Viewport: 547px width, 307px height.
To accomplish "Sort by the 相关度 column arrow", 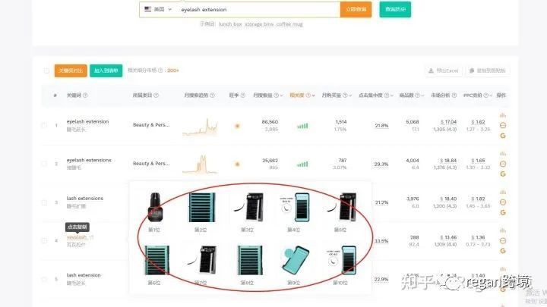I will 313,96.
